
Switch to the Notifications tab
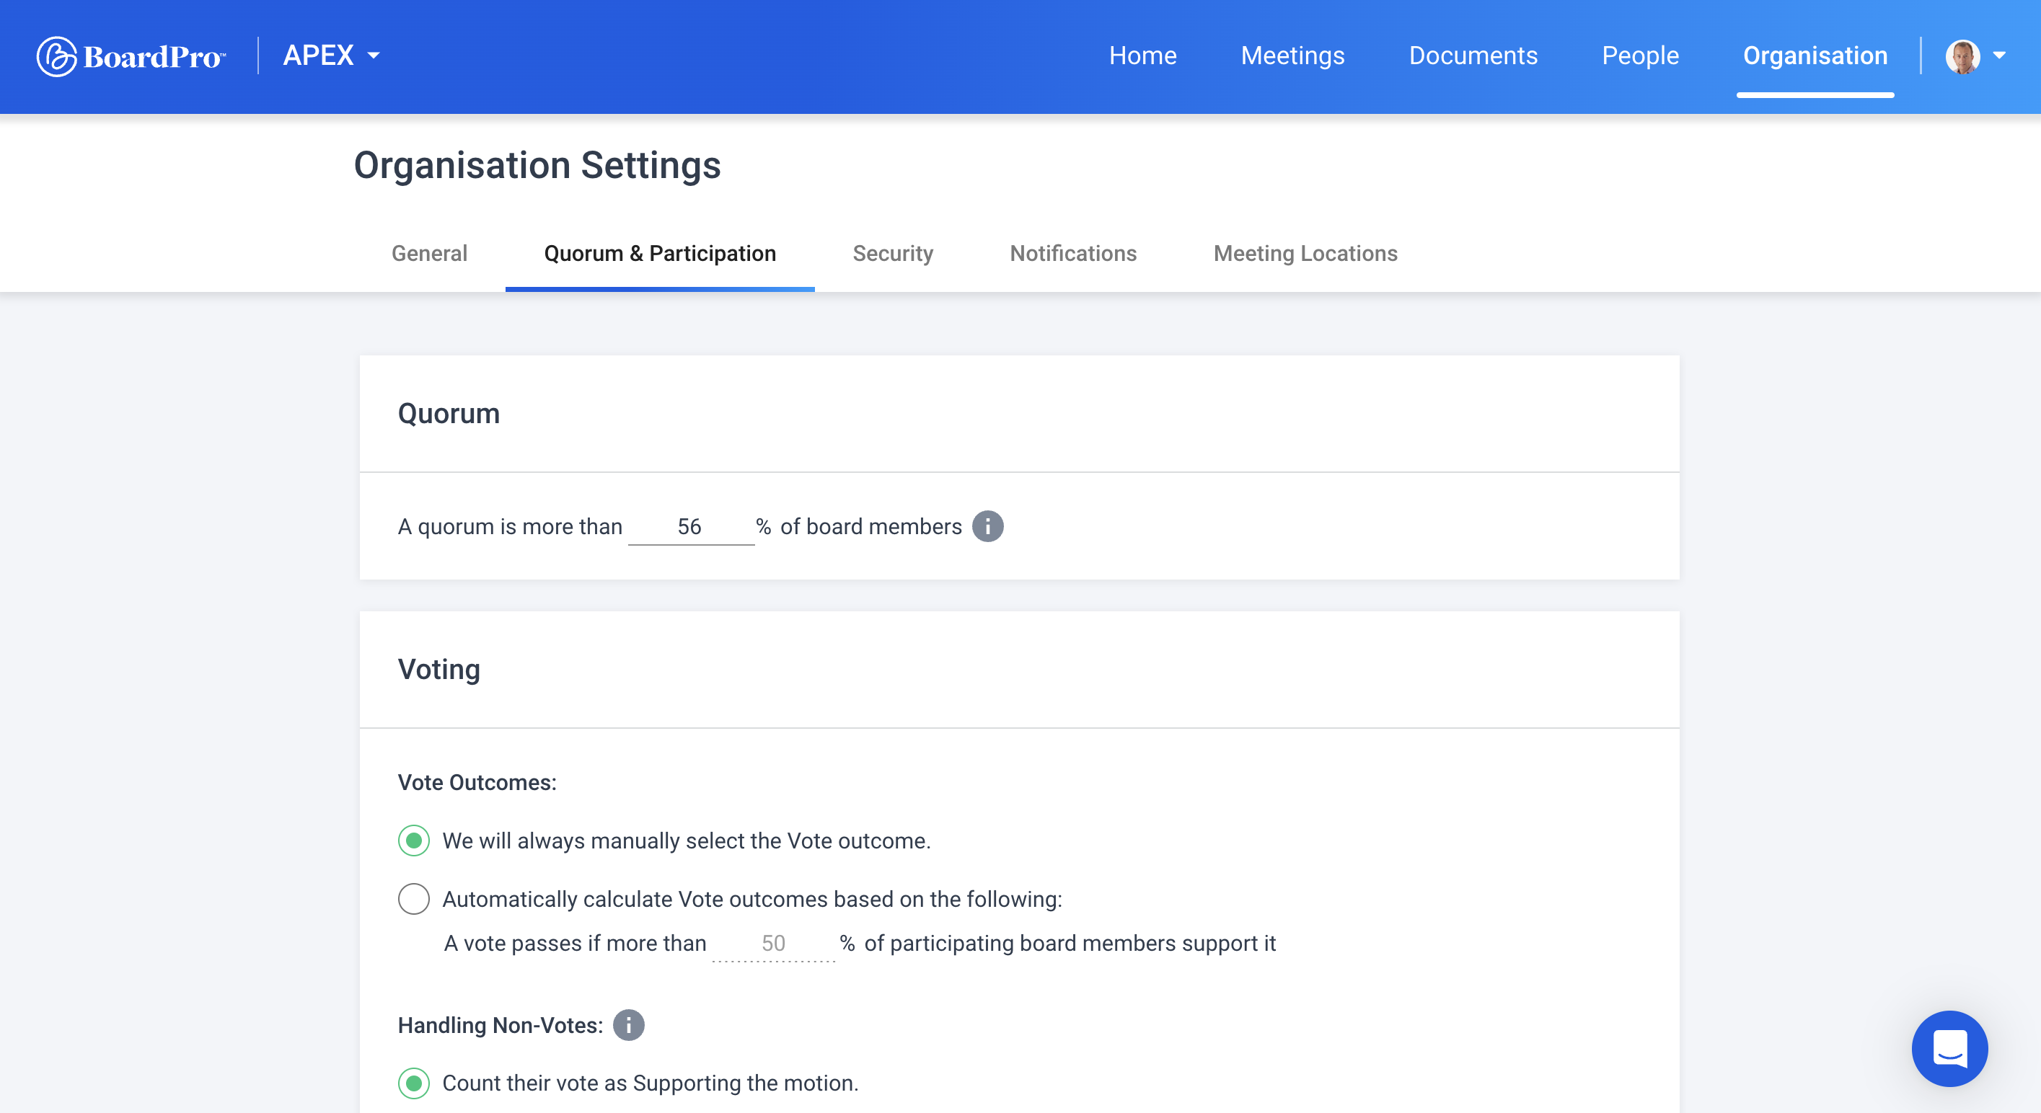pos(1073,254)
